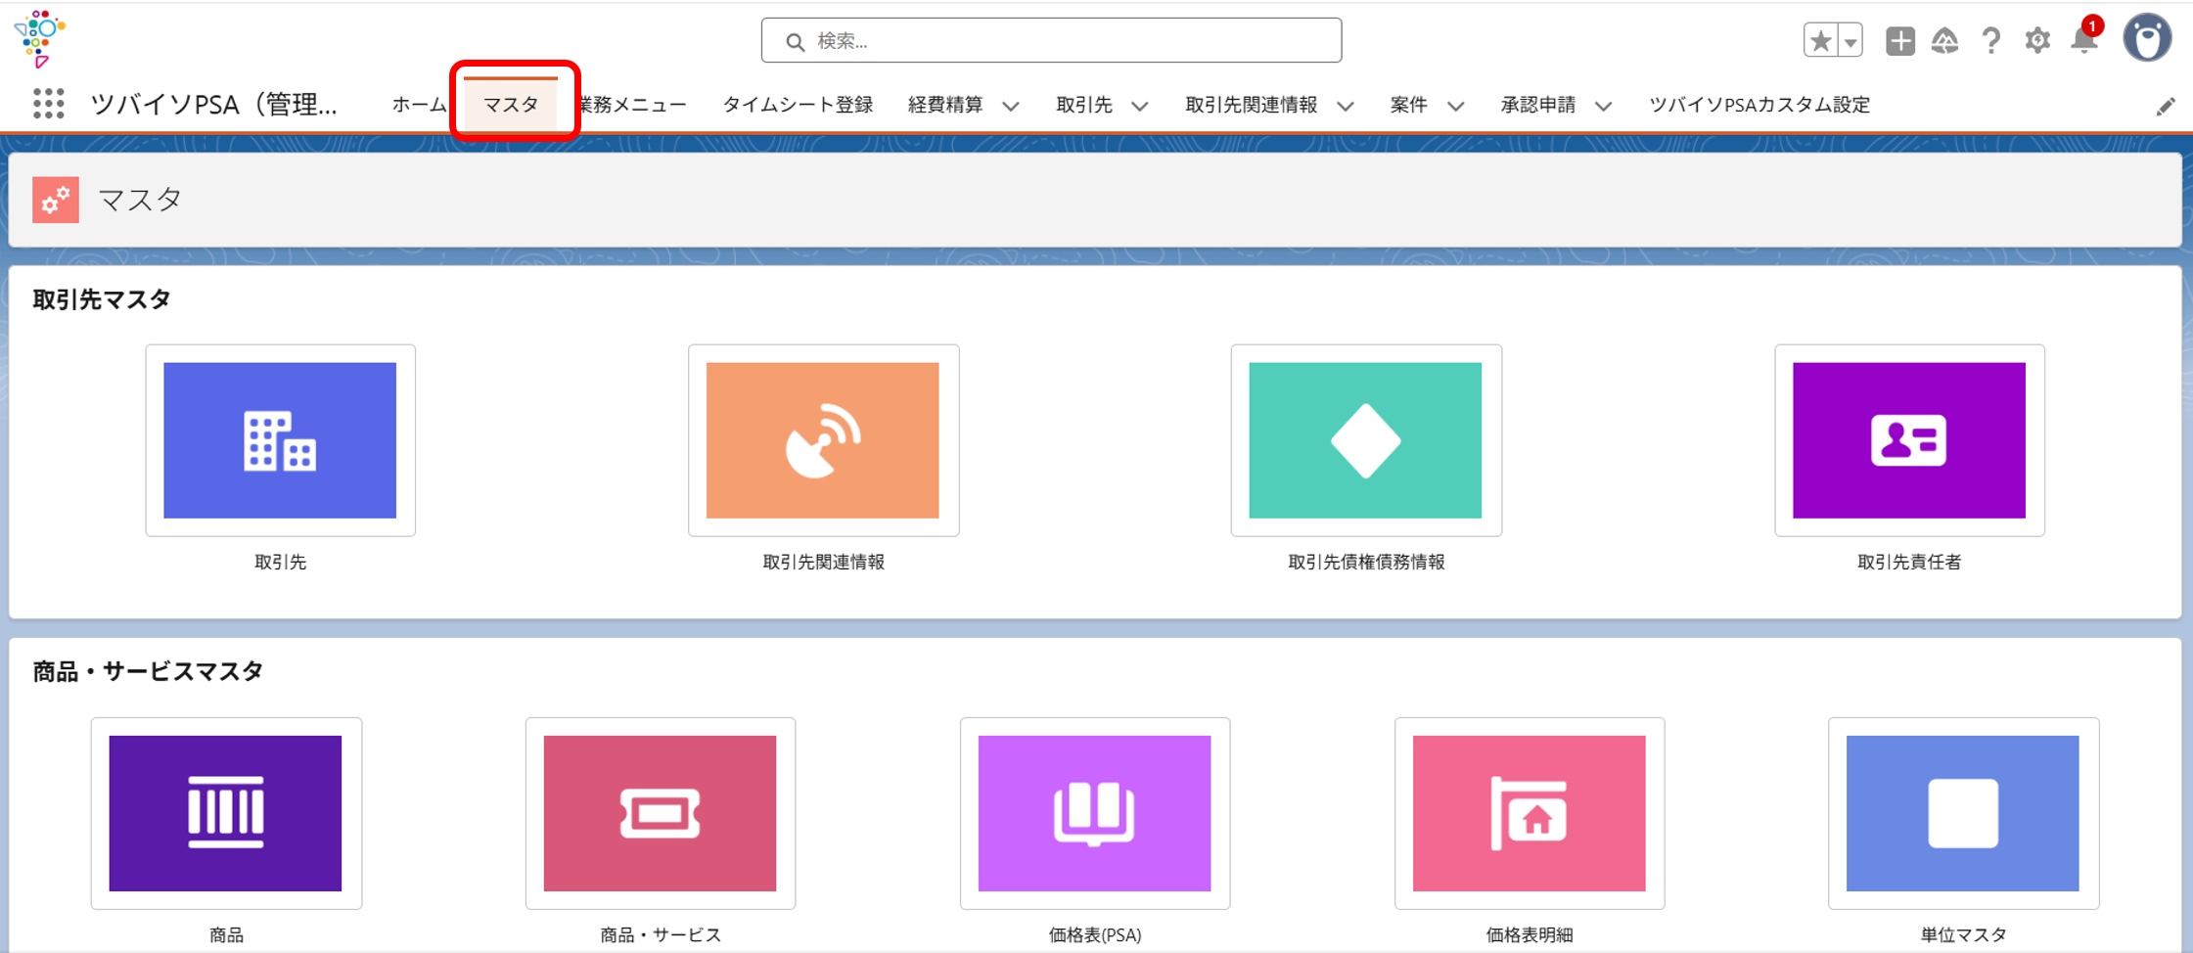
Task: Open the 価格表(PSA) book tile
Action: click(1095, 813)
